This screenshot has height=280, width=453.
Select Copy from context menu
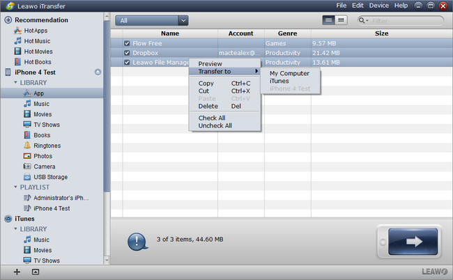pyautogui.click(x=206, y=84)
